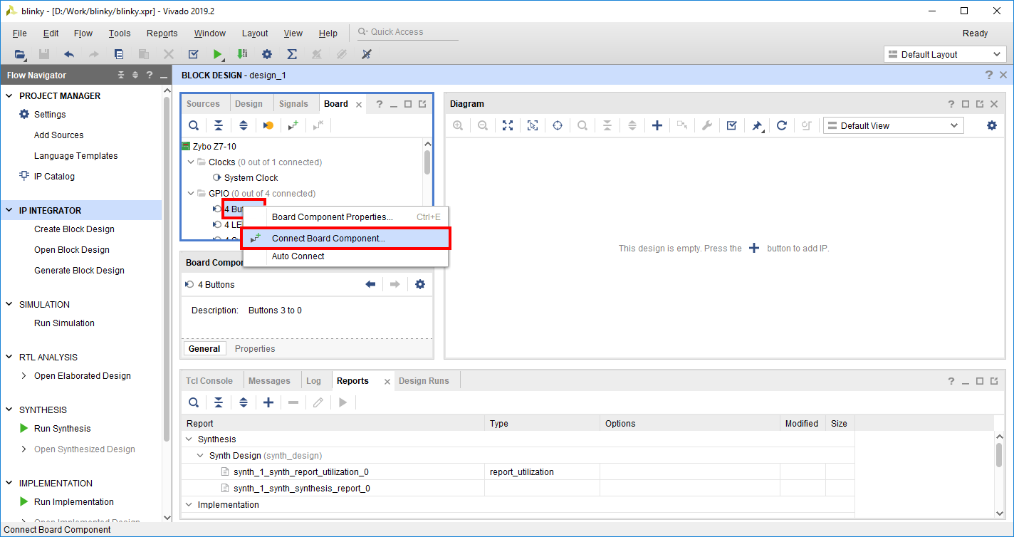Collapse all in the Board panel
Viewport: 1014px width, 537px height.
219,125
